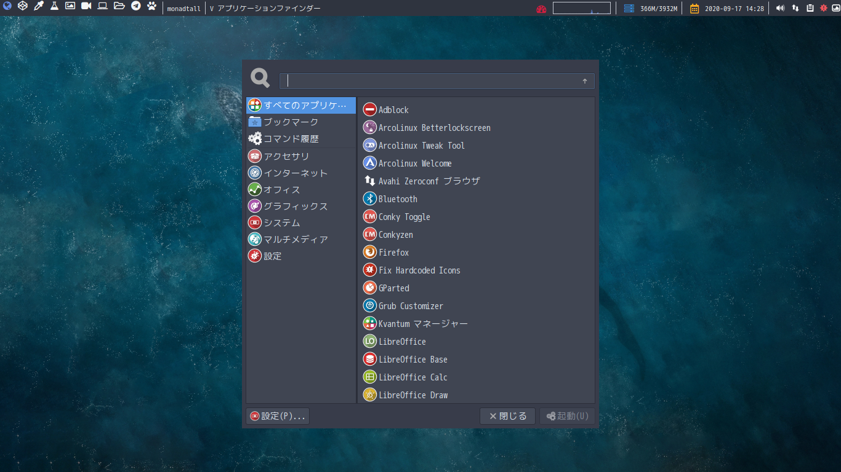The width and height of the screenshot is (841, 472).
Task: Choose LibreOffice Base
Action: pyautogui.click(x=476, y=360)
